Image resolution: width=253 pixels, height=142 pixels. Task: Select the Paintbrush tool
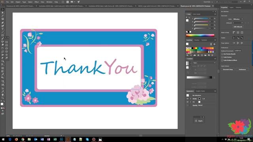[3, 39]
